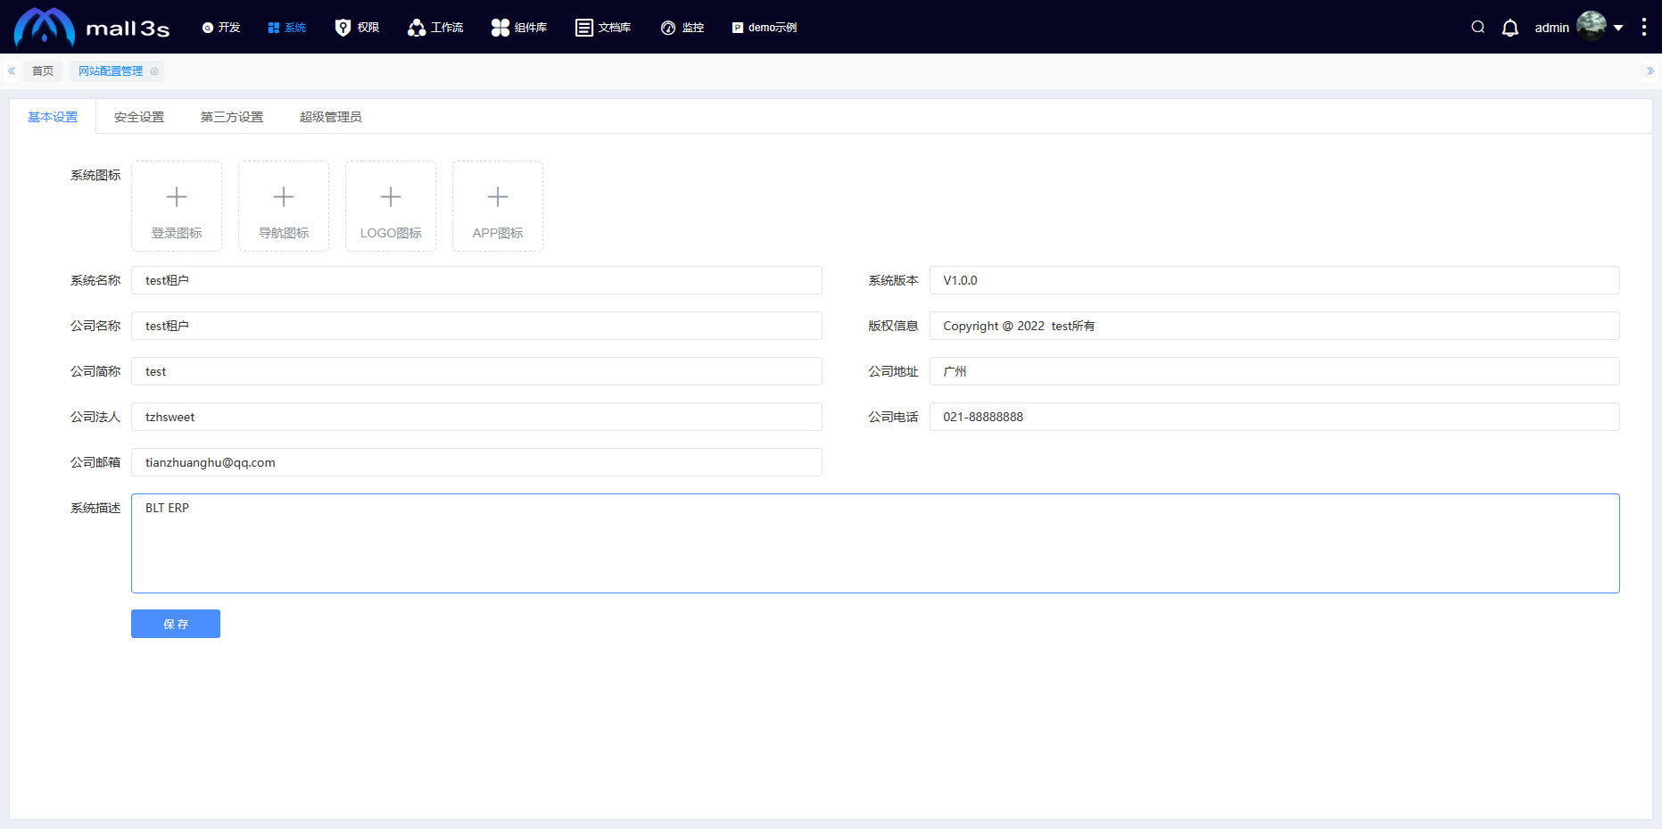Open the vertical dots more menu

click(x=1643, y=27)
